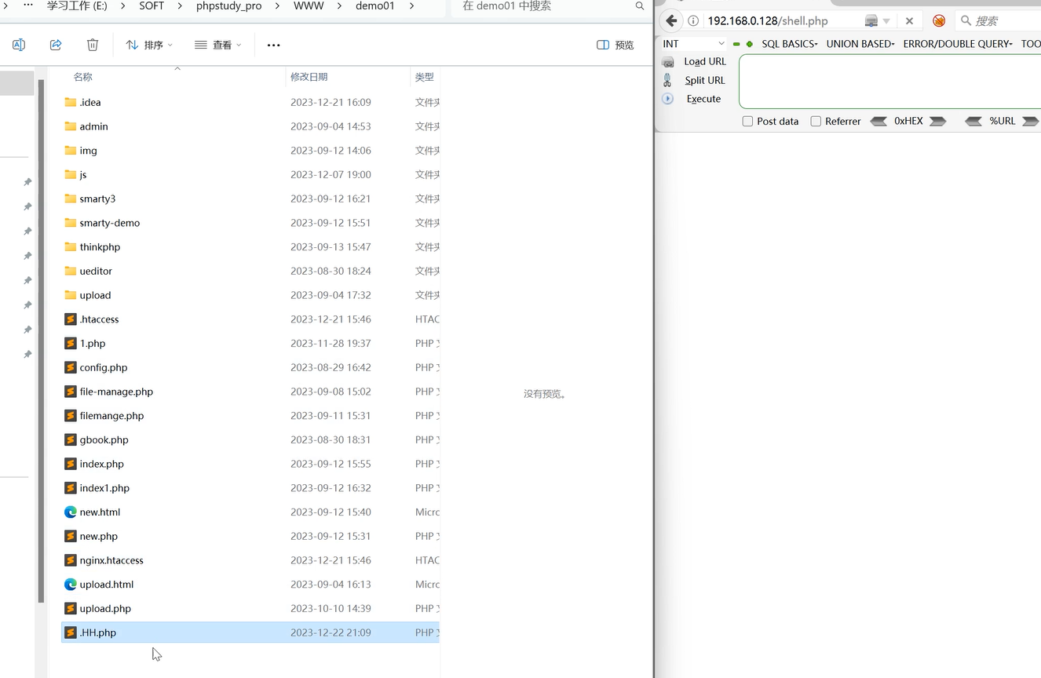Click the Execute button
This screenshot has height=678, width=1041.
tap(703, 99)
